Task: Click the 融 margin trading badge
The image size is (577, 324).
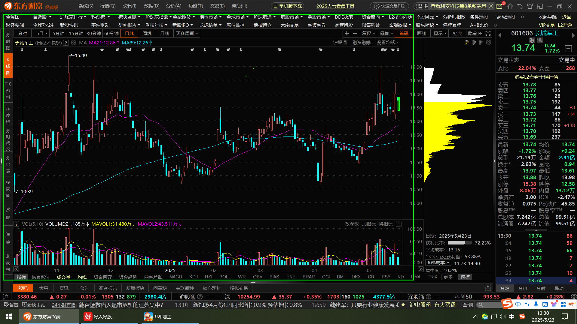Action: tap(532, 40)
